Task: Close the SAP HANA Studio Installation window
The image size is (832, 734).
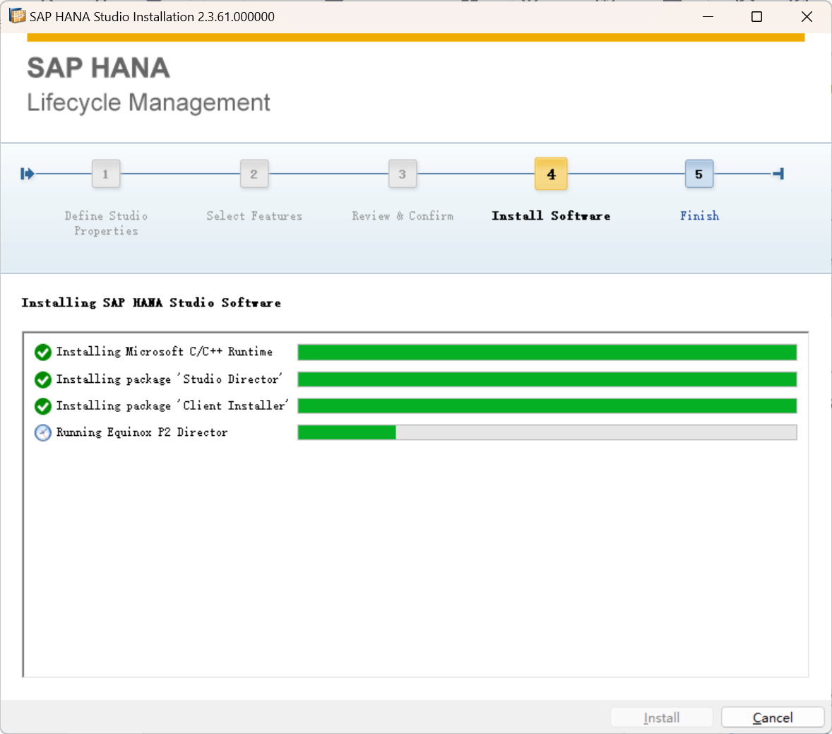Action: (x=807, y=16)
